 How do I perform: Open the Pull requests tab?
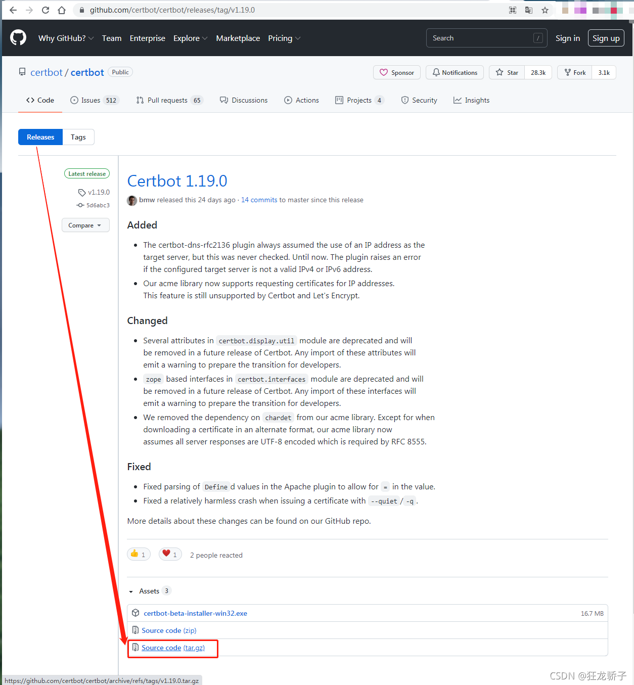[169, 100]
